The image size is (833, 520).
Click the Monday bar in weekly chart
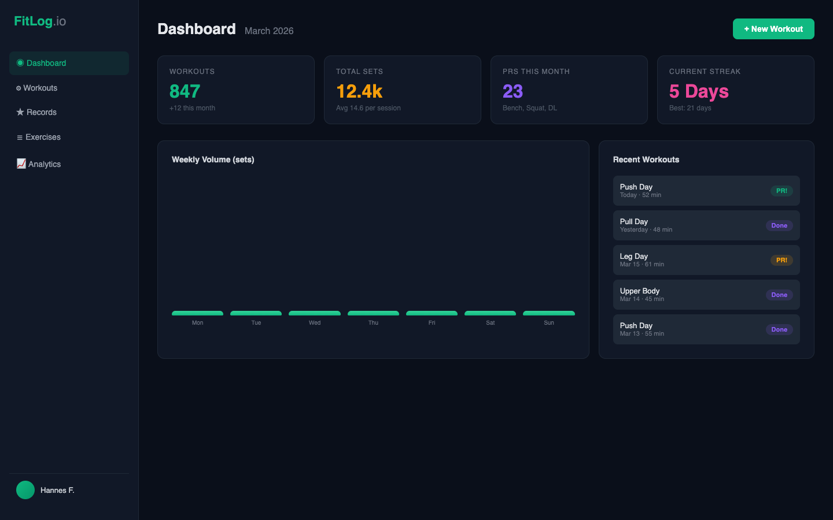point(197,313)
